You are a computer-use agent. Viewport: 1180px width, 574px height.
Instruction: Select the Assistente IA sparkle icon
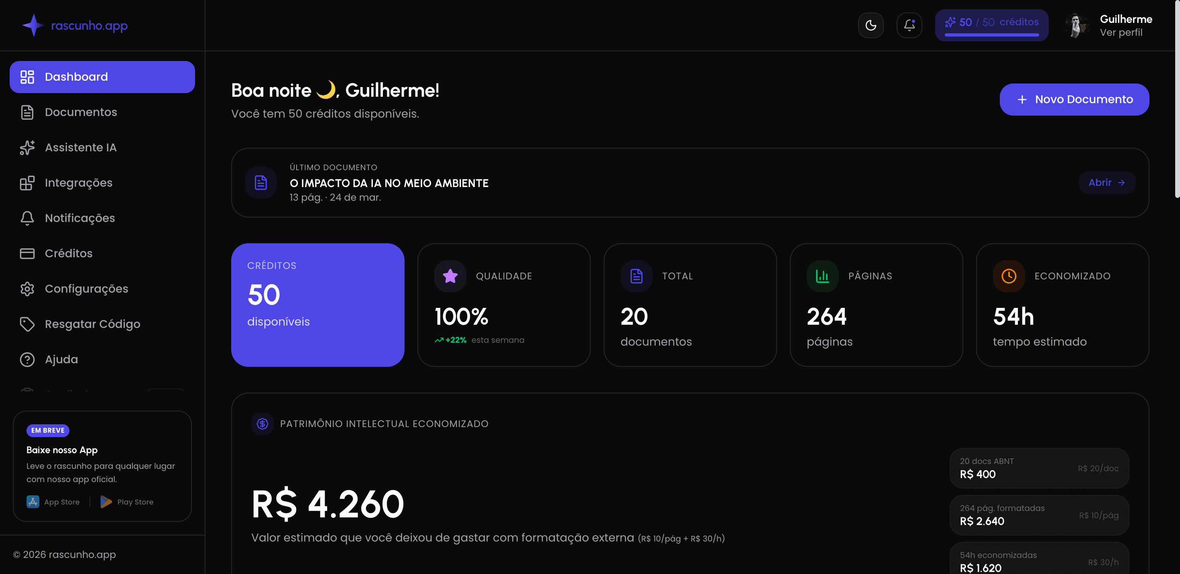[27, 147]
